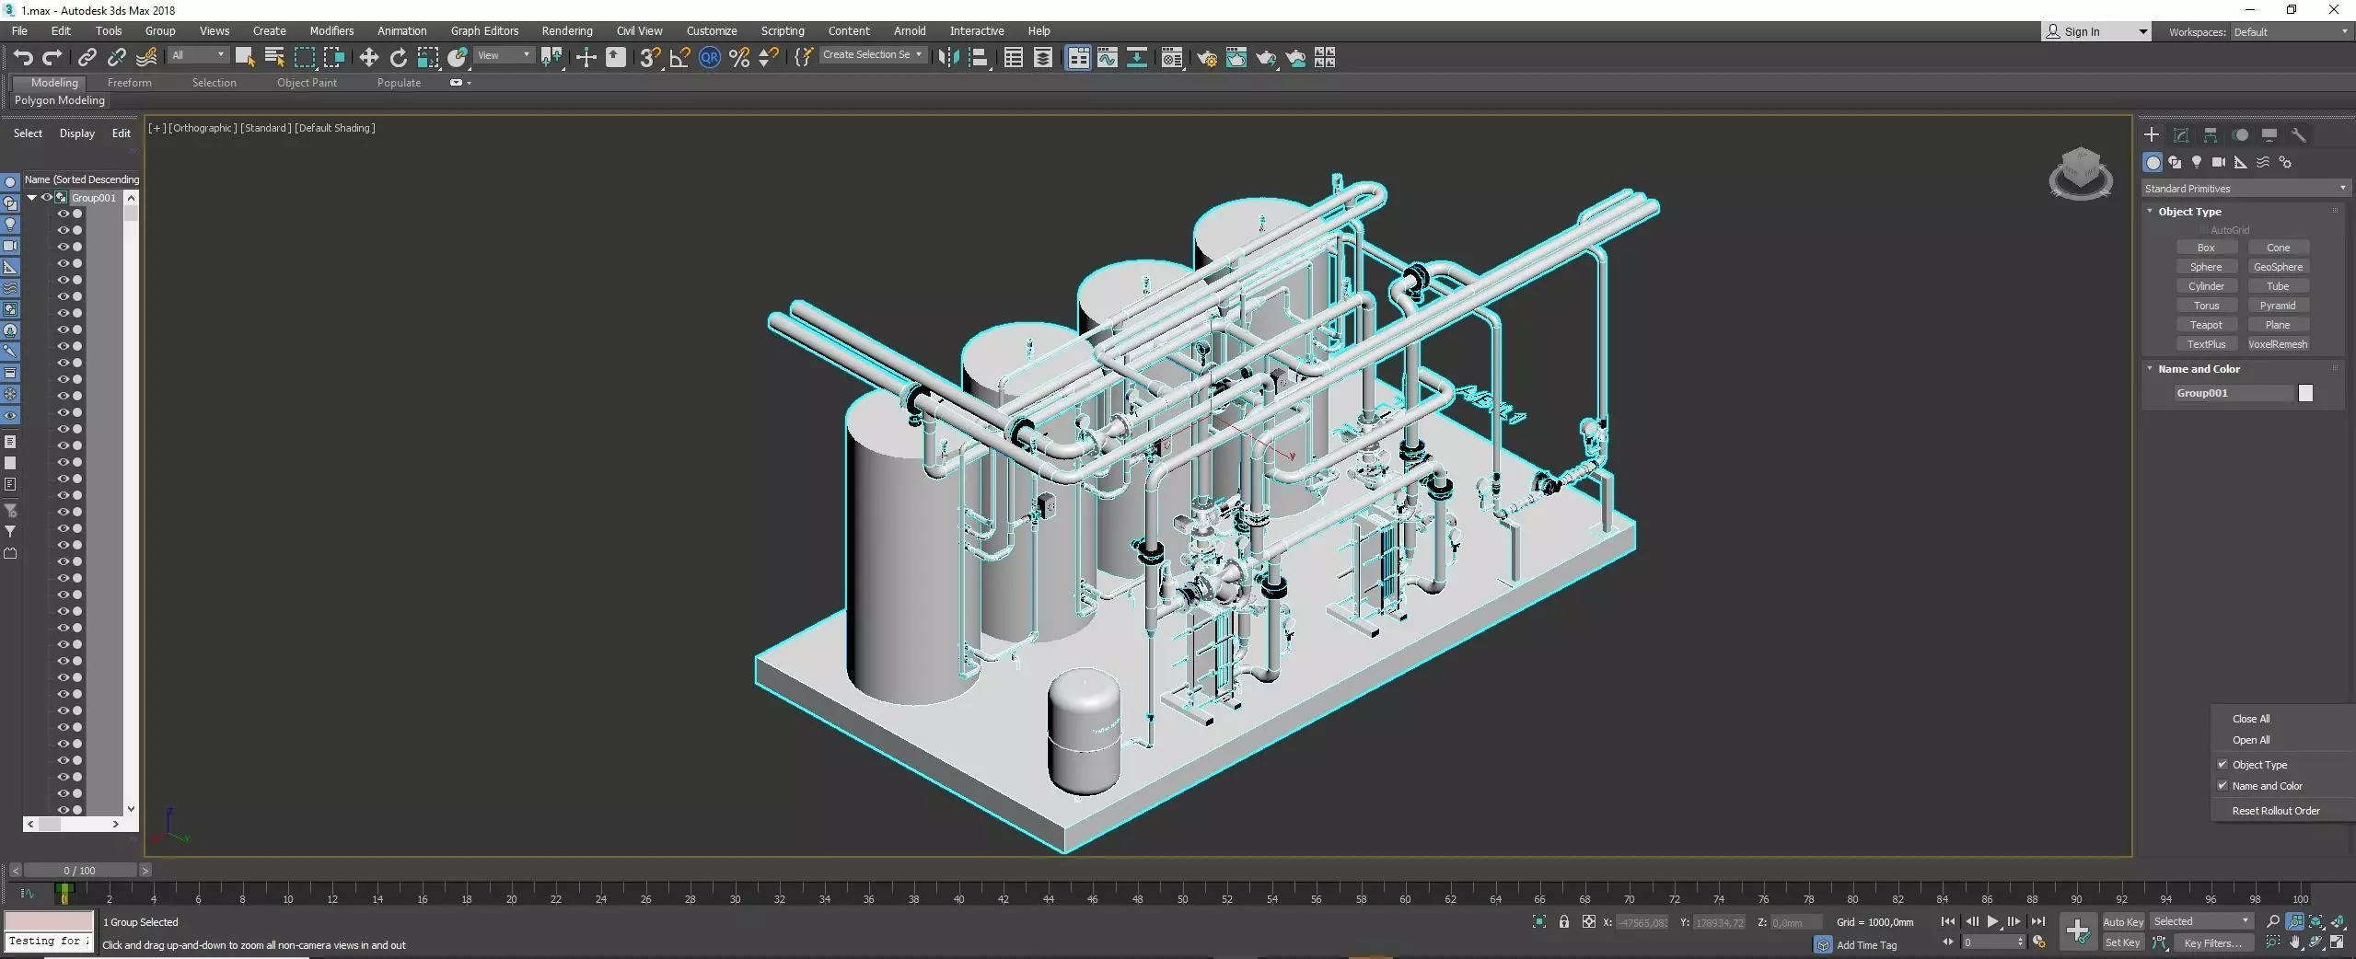Click the Align tool icon
The image size is (2356, 959).
click(979, 58)
